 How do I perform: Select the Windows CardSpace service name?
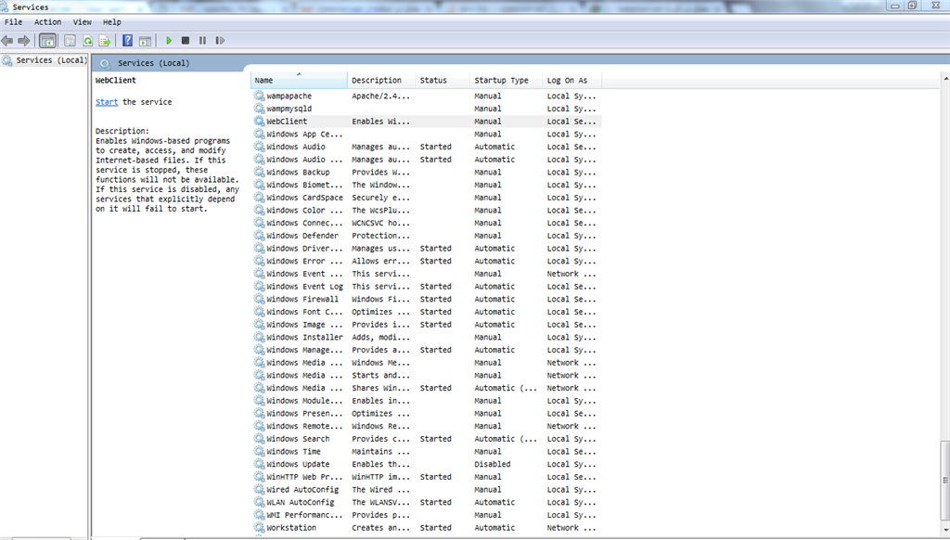[x=304, y=198]
